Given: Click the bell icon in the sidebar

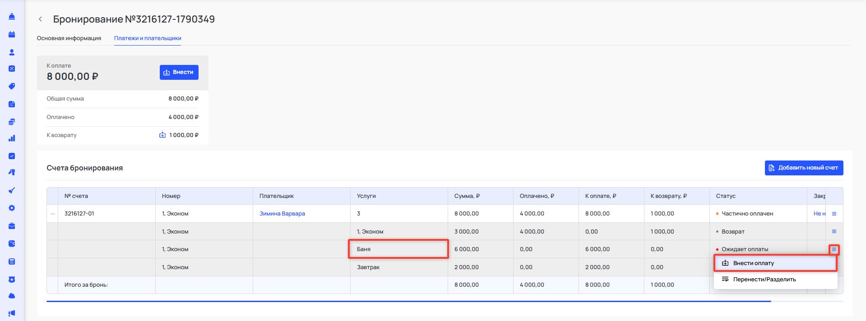Looking at the screenshot, I should click(12, 17).
